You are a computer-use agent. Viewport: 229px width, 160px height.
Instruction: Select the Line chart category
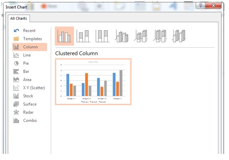pyautogui.click(x=27, y=55)
